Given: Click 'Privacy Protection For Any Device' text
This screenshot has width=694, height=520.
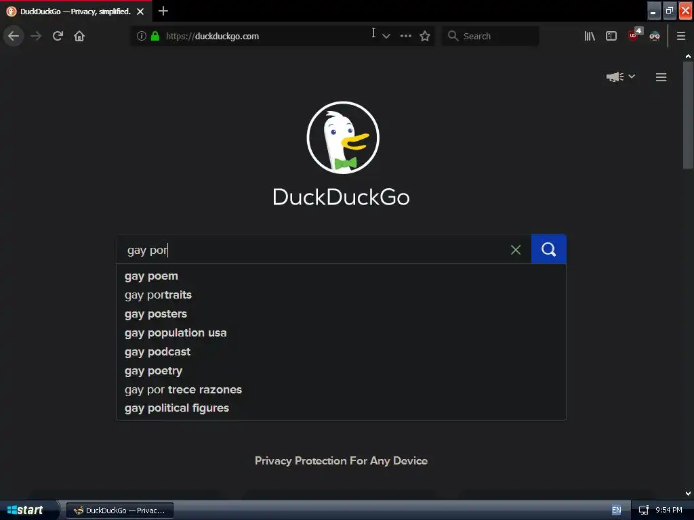Looking at the screenshot, I should [x=342, y=460].
